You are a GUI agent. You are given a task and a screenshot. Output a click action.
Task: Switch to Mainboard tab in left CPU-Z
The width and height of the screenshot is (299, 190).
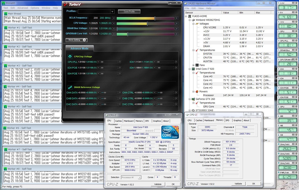click(x=128, y=121)
